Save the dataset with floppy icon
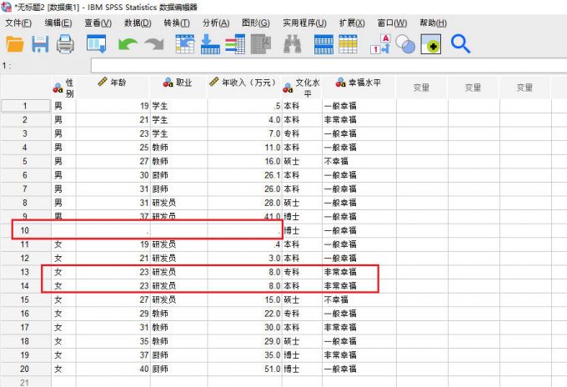 coord(40,44)
